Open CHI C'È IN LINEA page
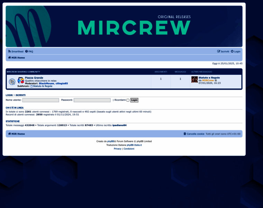 tap(15, 108)
